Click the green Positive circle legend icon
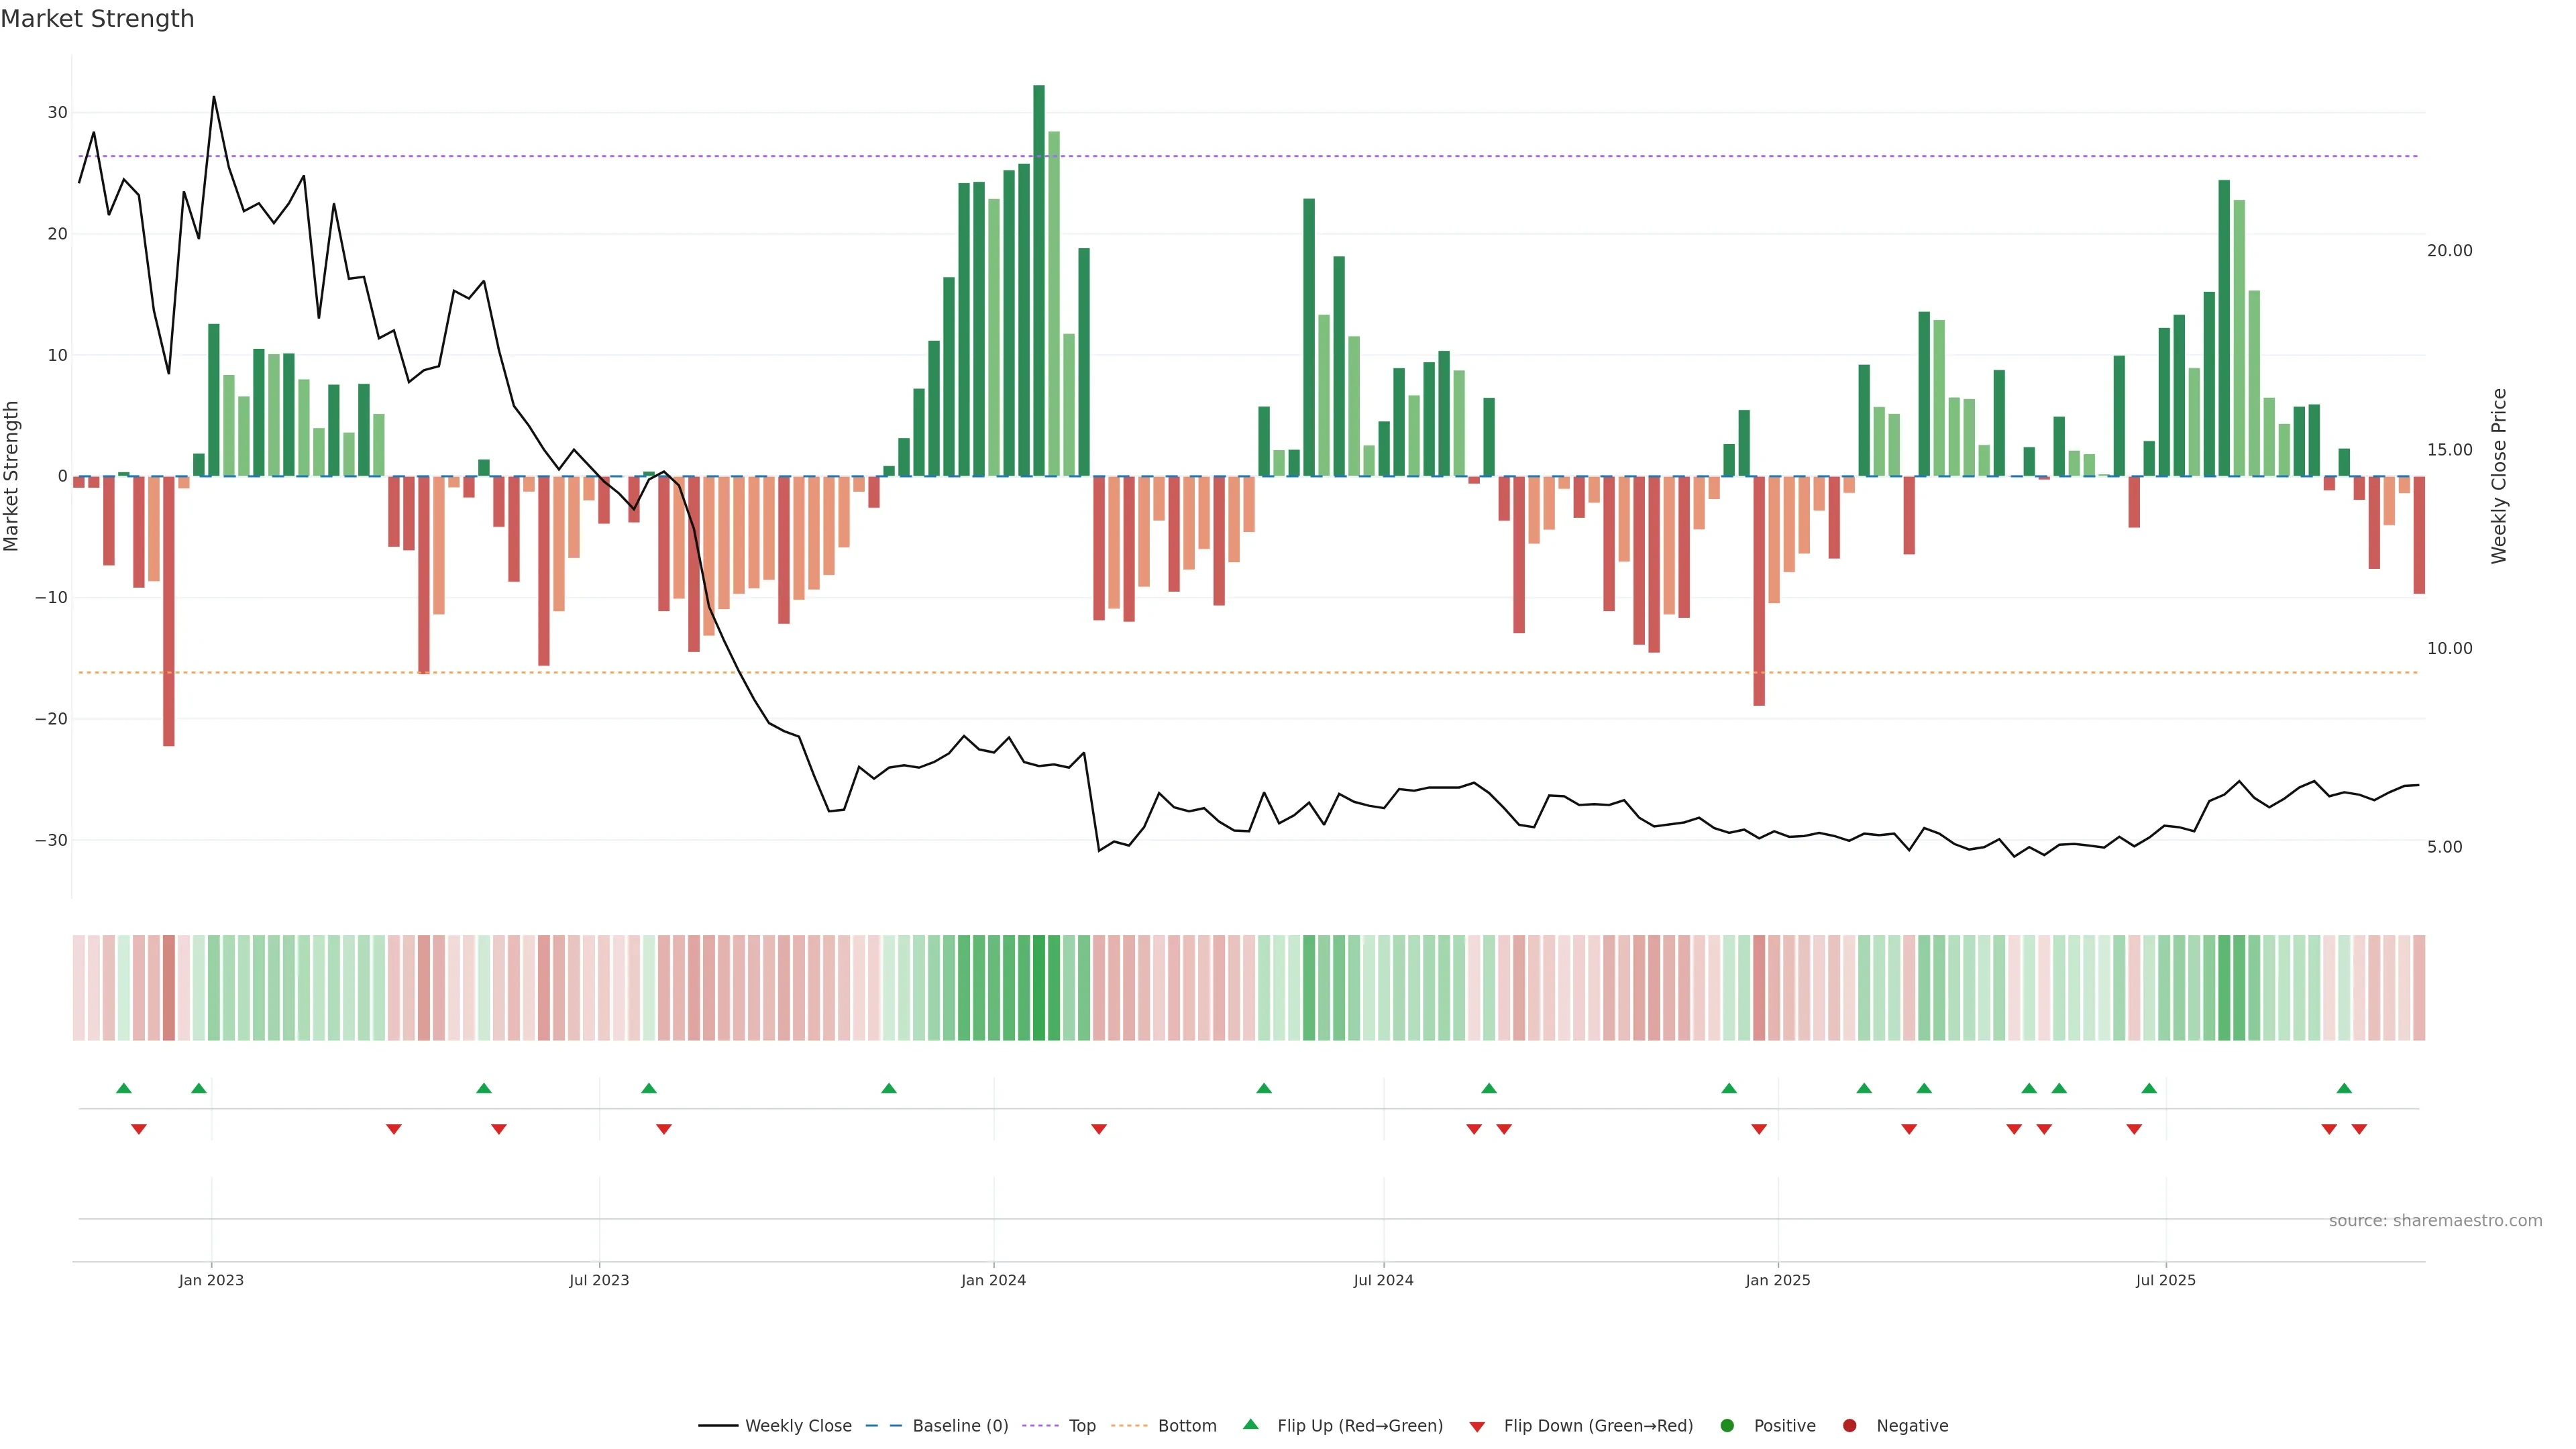 (1727, 1426)
